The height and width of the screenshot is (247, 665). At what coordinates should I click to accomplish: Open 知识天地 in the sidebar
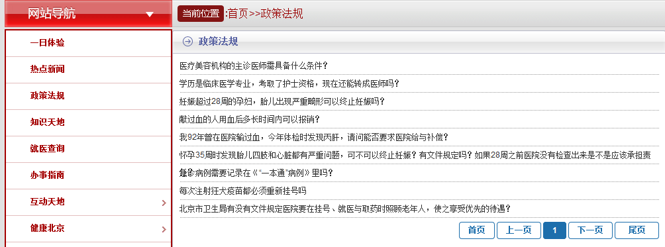pyautogui.click(x=48, y=122)
